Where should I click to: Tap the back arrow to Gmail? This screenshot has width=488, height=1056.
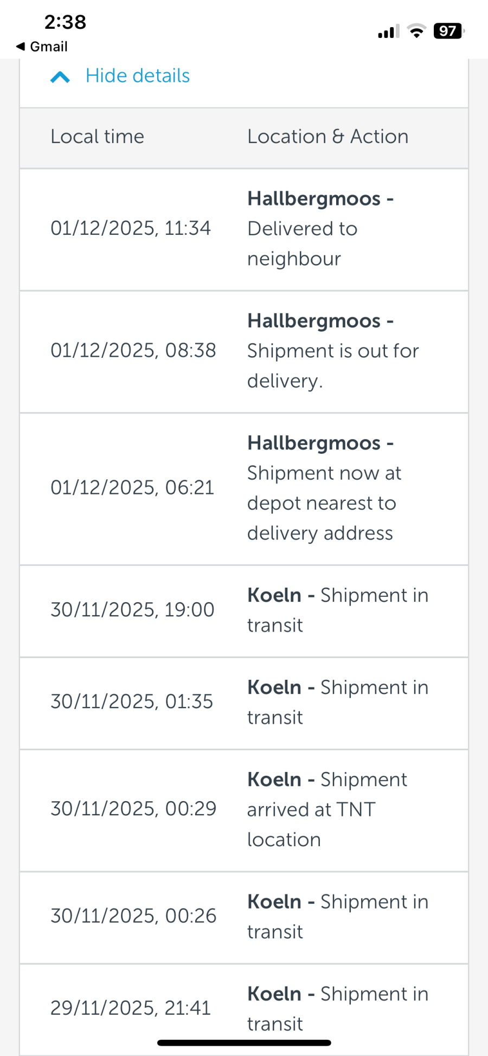point(21,47)
